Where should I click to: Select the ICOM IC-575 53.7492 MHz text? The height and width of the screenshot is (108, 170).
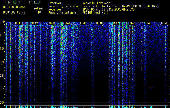[108, 9]
